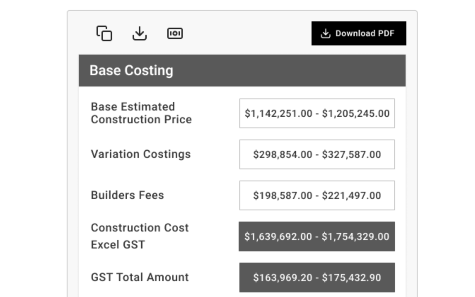Click the $298,854.00 lower variation figure

click(x=283, y=154)
